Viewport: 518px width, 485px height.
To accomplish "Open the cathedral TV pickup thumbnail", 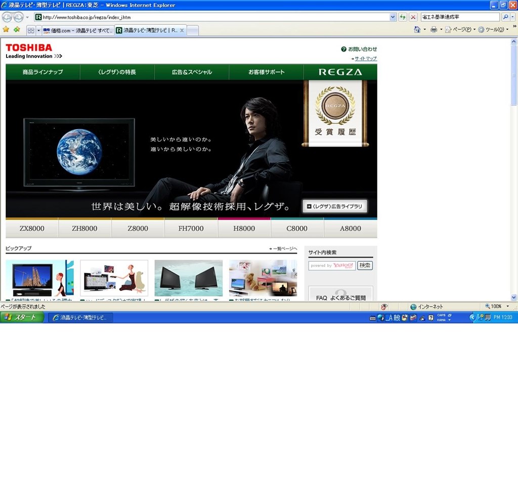I will (x=39, y=278).
